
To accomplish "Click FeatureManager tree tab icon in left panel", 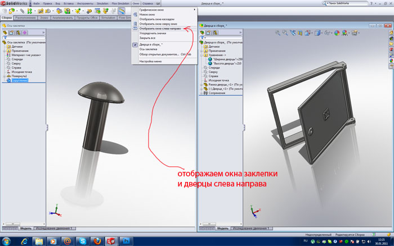I will coord(6,33).
